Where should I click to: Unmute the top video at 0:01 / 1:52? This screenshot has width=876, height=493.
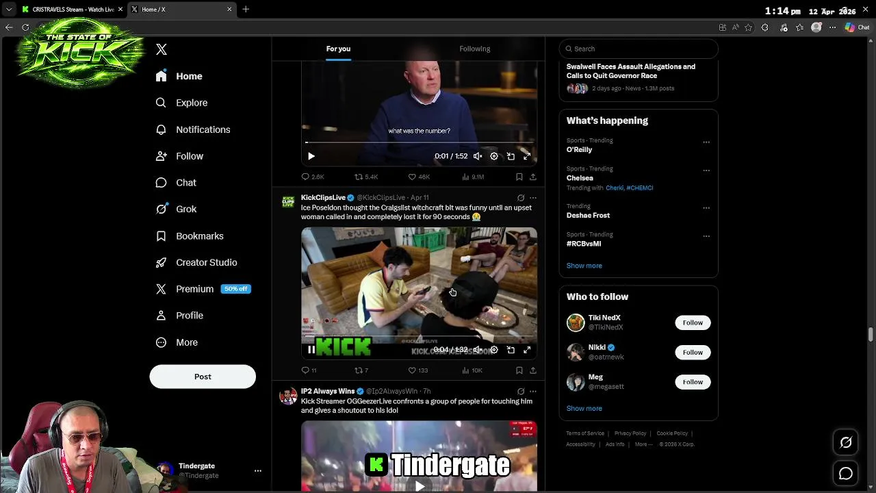click(478, 156)
